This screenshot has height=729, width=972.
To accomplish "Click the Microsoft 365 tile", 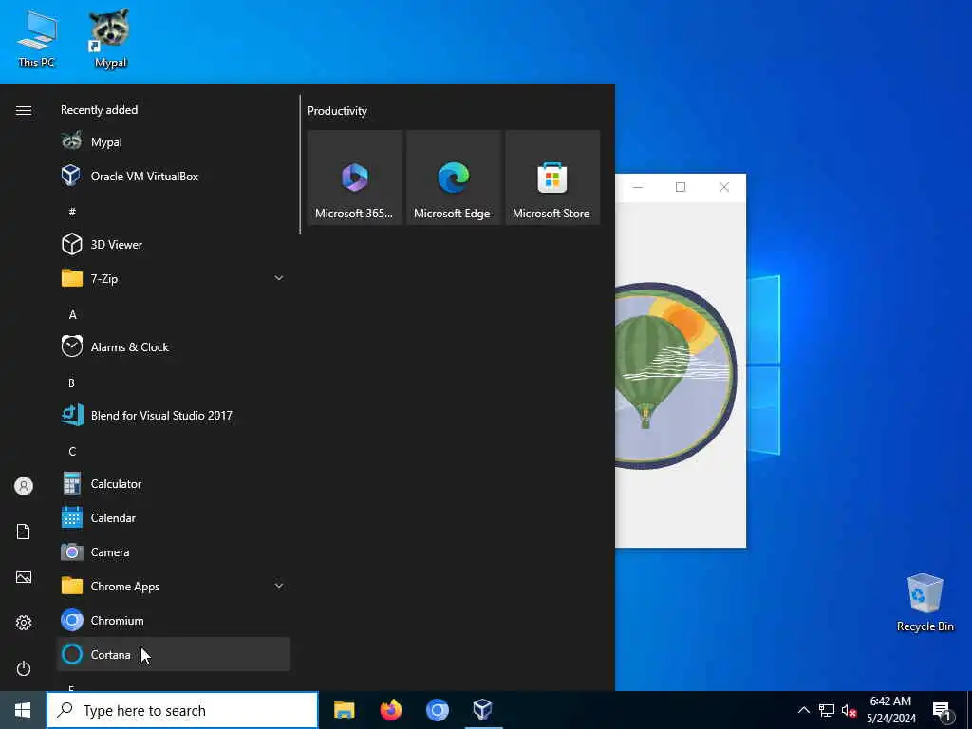I will click(355, 178).
